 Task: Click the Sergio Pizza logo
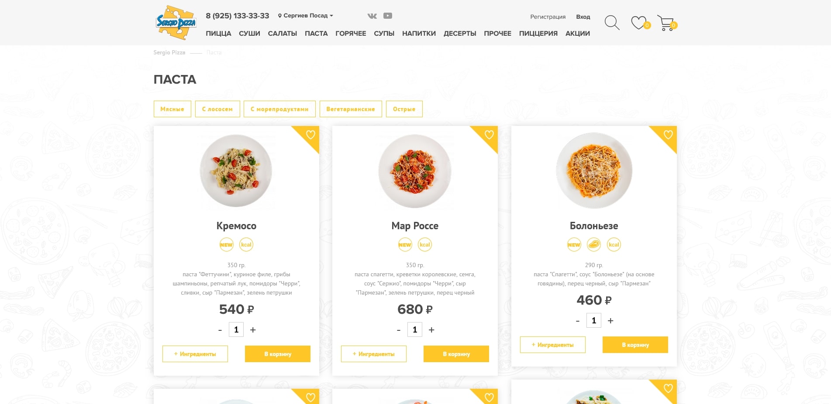[x=176, y=23]
